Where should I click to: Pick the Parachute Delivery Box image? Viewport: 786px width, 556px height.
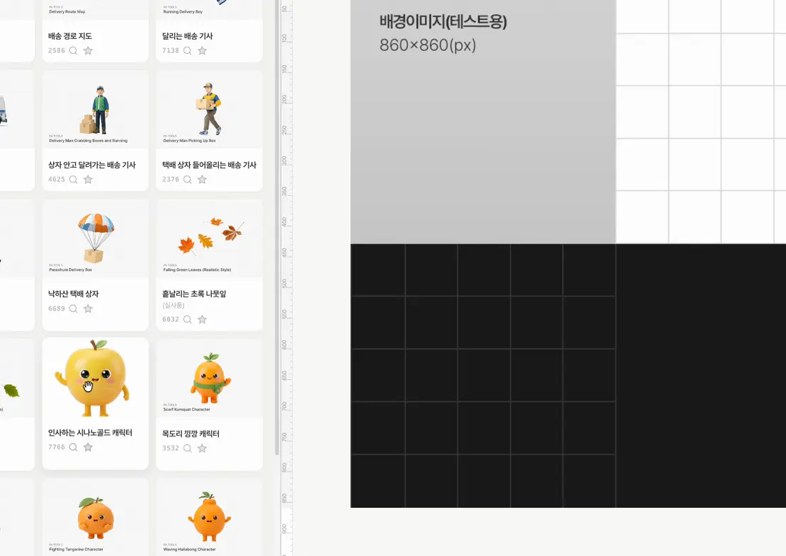(96, 238)
